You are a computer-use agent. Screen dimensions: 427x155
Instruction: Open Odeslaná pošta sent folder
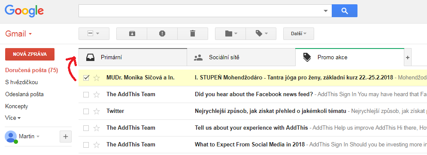pos(24,94)
